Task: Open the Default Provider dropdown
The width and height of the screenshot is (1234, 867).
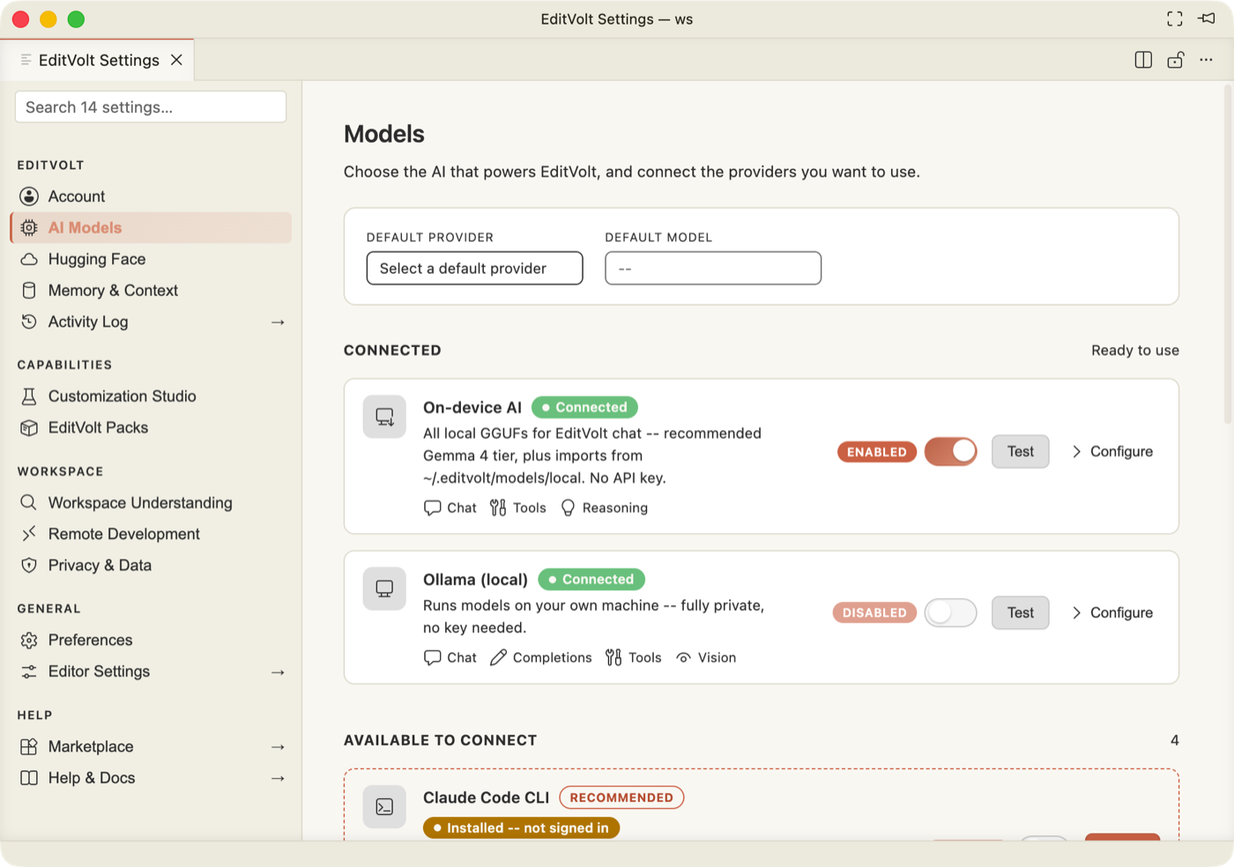Action: click(474, 268)
